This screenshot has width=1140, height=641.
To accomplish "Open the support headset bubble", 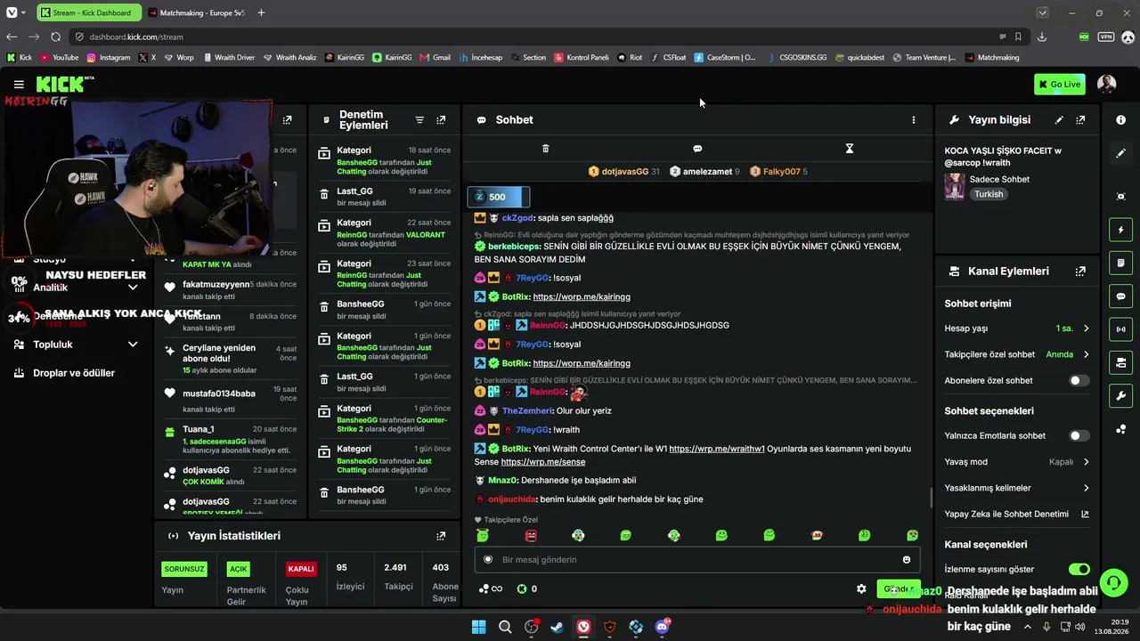I will click(x=1113, y=583).
